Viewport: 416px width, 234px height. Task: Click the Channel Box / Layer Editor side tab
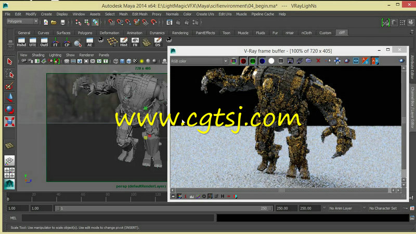click(412, 108)
